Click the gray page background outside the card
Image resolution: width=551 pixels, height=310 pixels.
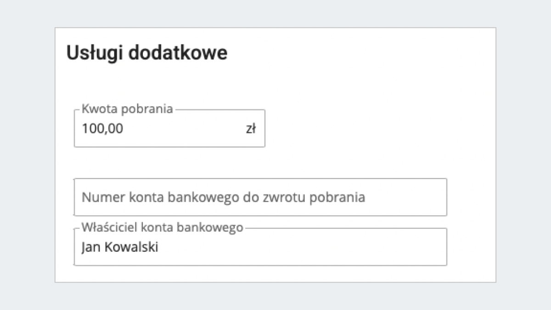(28, 155)
